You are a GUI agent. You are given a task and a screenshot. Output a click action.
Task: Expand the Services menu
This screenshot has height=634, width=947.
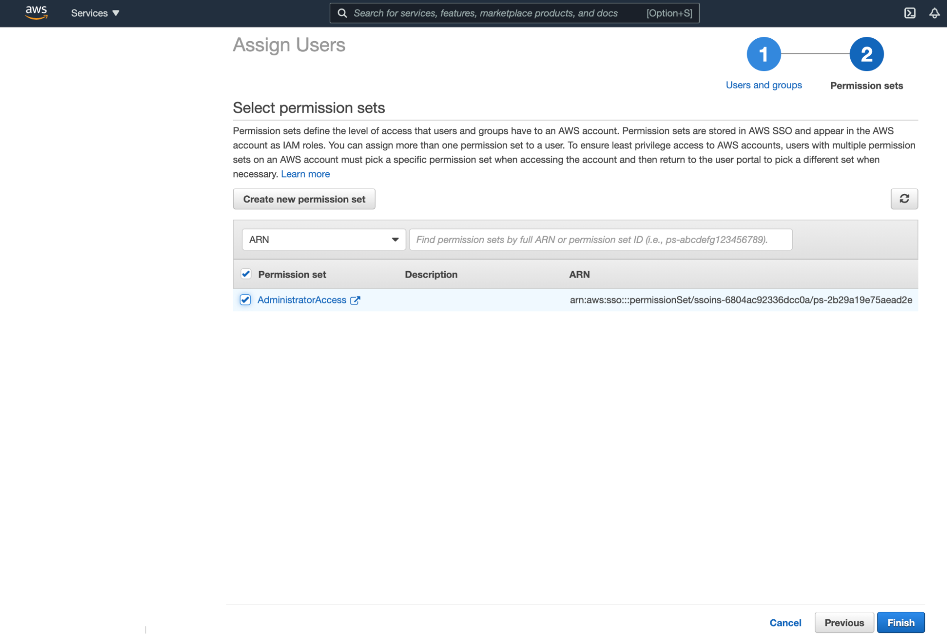(x=94, y=13)
